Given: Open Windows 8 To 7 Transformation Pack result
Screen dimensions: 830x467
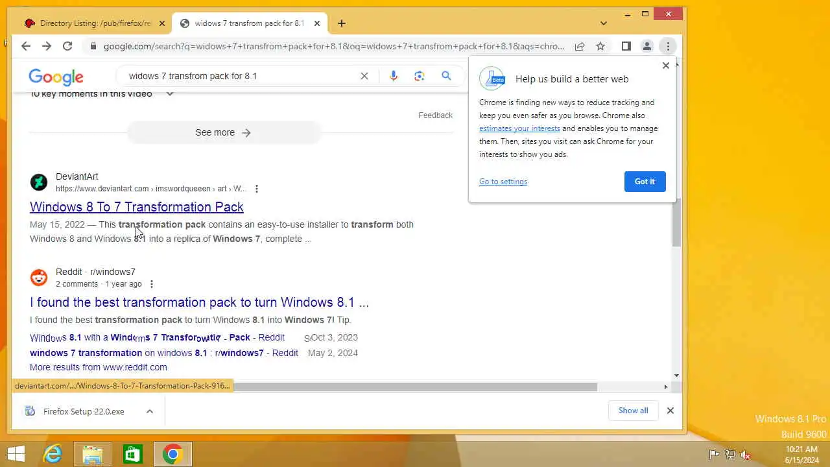Looking at the screenshot, I should tap(137, 207).
